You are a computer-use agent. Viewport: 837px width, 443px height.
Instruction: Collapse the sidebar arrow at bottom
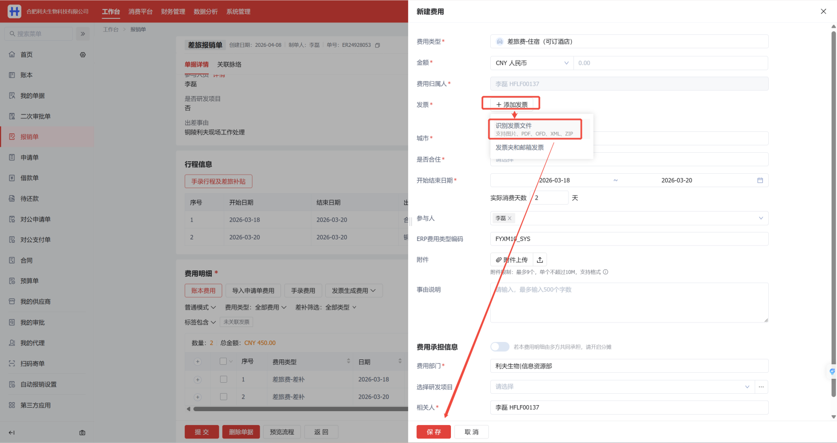click(11, 433)
